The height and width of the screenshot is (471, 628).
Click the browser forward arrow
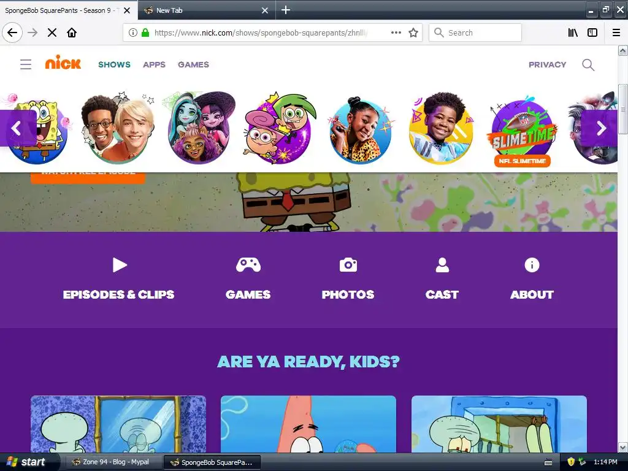pos(33,33)
